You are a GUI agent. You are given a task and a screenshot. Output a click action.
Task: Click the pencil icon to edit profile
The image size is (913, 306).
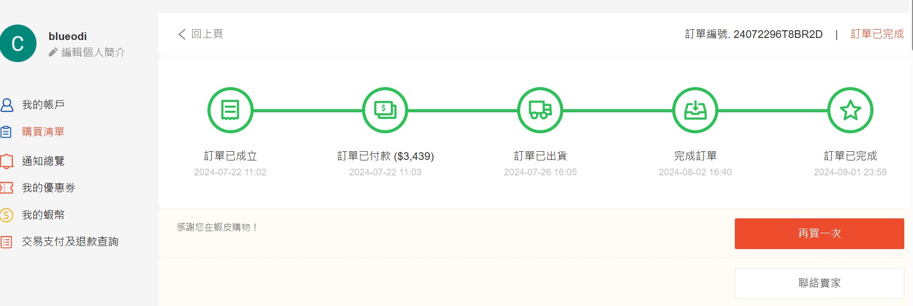(x=53, y=52)
